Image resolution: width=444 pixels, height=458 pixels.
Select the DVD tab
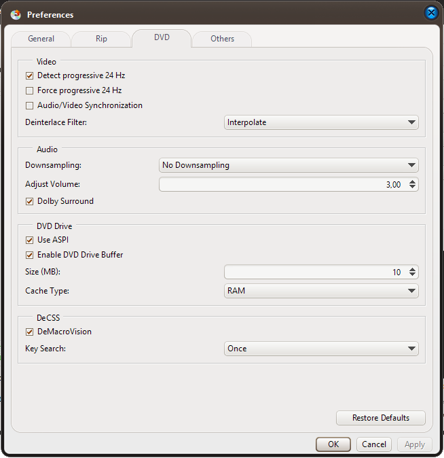[x=162, y=37]
